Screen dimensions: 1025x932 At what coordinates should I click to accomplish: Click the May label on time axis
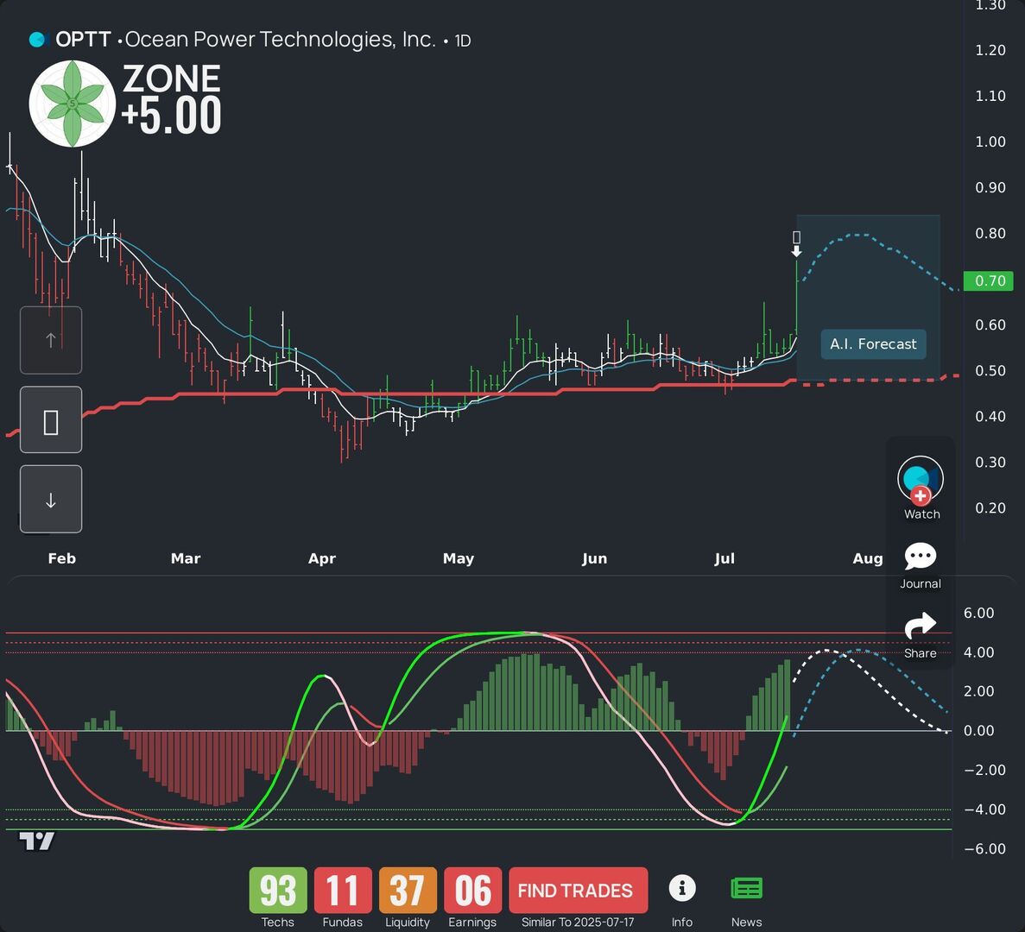459,558
